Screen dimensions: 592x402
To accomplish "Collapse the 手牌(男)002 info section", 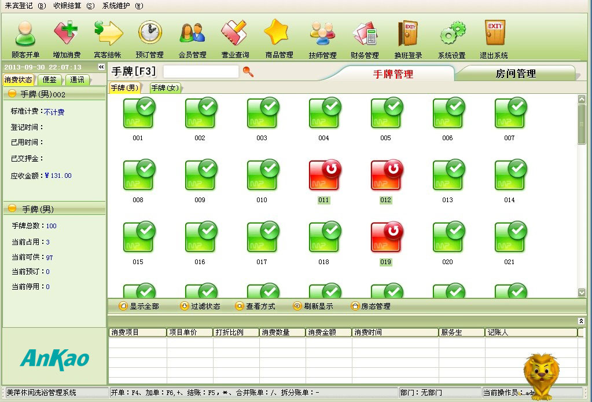I will [x=12, y=94].
